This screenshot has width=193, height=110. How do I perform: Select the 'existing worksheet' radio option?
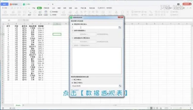tap(72, 83)
